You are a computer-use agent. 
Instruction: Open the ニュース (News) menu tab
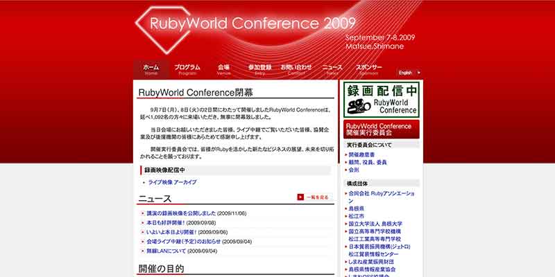(x=332, y=70)
